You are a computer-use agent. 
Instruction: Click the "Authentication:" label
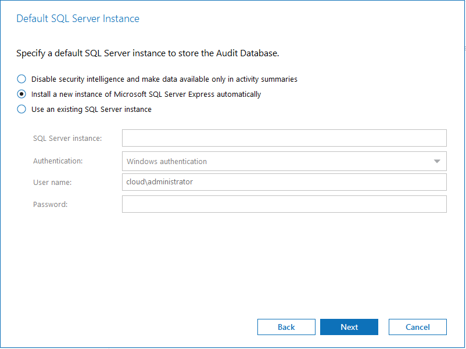click(58, 161)
